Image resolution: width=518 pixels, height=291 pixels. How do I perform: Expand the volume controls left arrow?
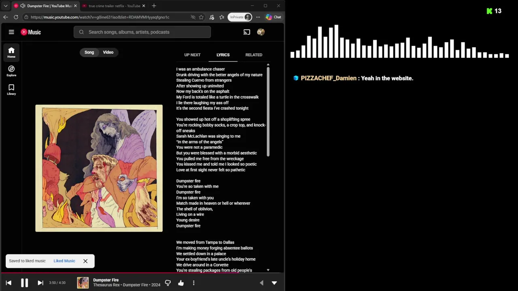point(261,283)
